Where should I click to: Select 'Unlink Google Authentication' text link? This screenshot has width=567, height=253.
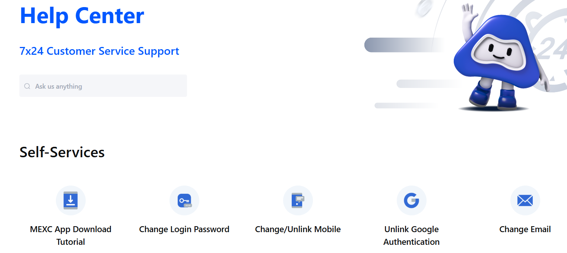coord(412,235)
